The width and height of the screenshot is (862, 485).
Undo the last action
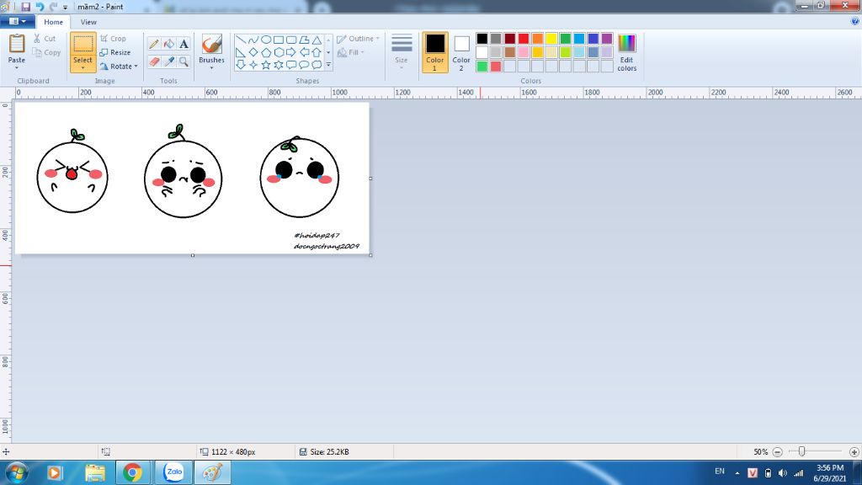[40, 7]
